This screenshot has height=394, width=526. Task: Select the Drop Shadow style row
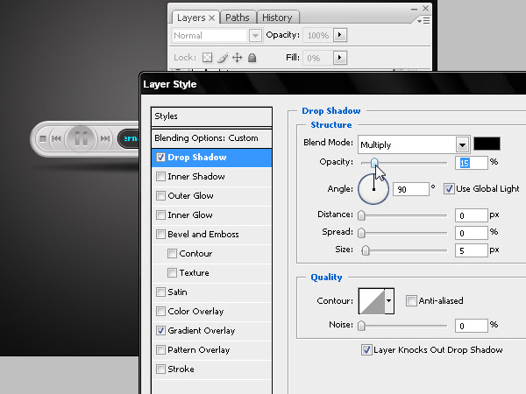click(x=211, y=157)
